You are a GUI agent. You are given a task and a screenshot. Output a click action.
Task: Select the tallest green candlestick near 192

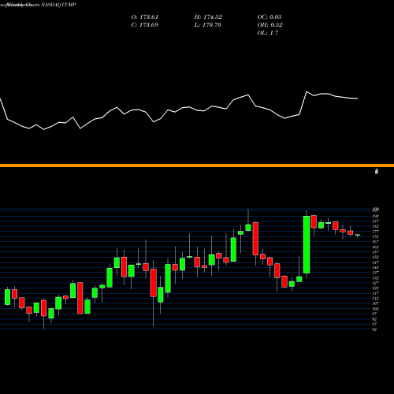coord(307,244)
